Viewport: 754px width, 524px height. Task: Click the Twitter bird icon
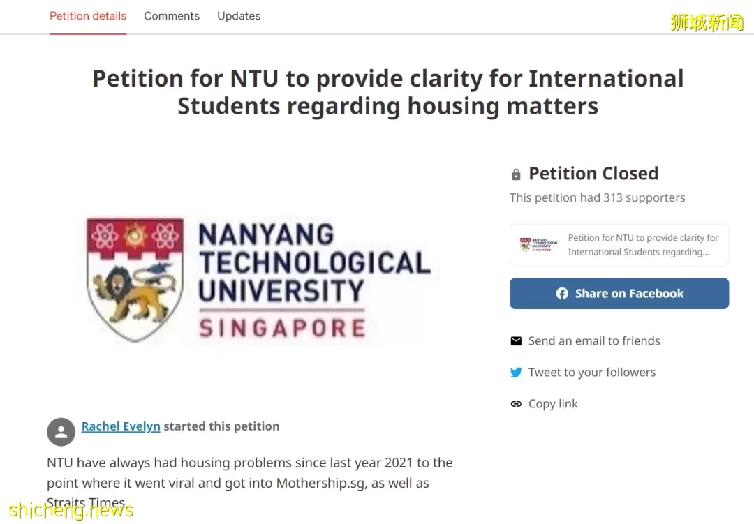(516, 373)
